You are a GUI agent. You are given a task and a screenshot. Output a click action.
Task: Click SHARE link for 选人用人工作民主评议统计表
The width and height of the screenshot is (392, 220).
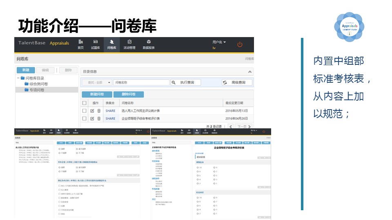tap(111, 111)
